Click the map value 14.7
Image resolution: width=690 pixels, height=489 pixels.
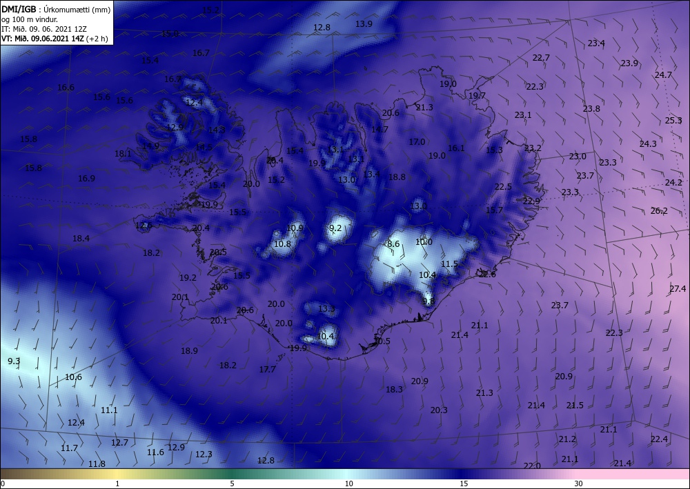click(x=379, y=129)
